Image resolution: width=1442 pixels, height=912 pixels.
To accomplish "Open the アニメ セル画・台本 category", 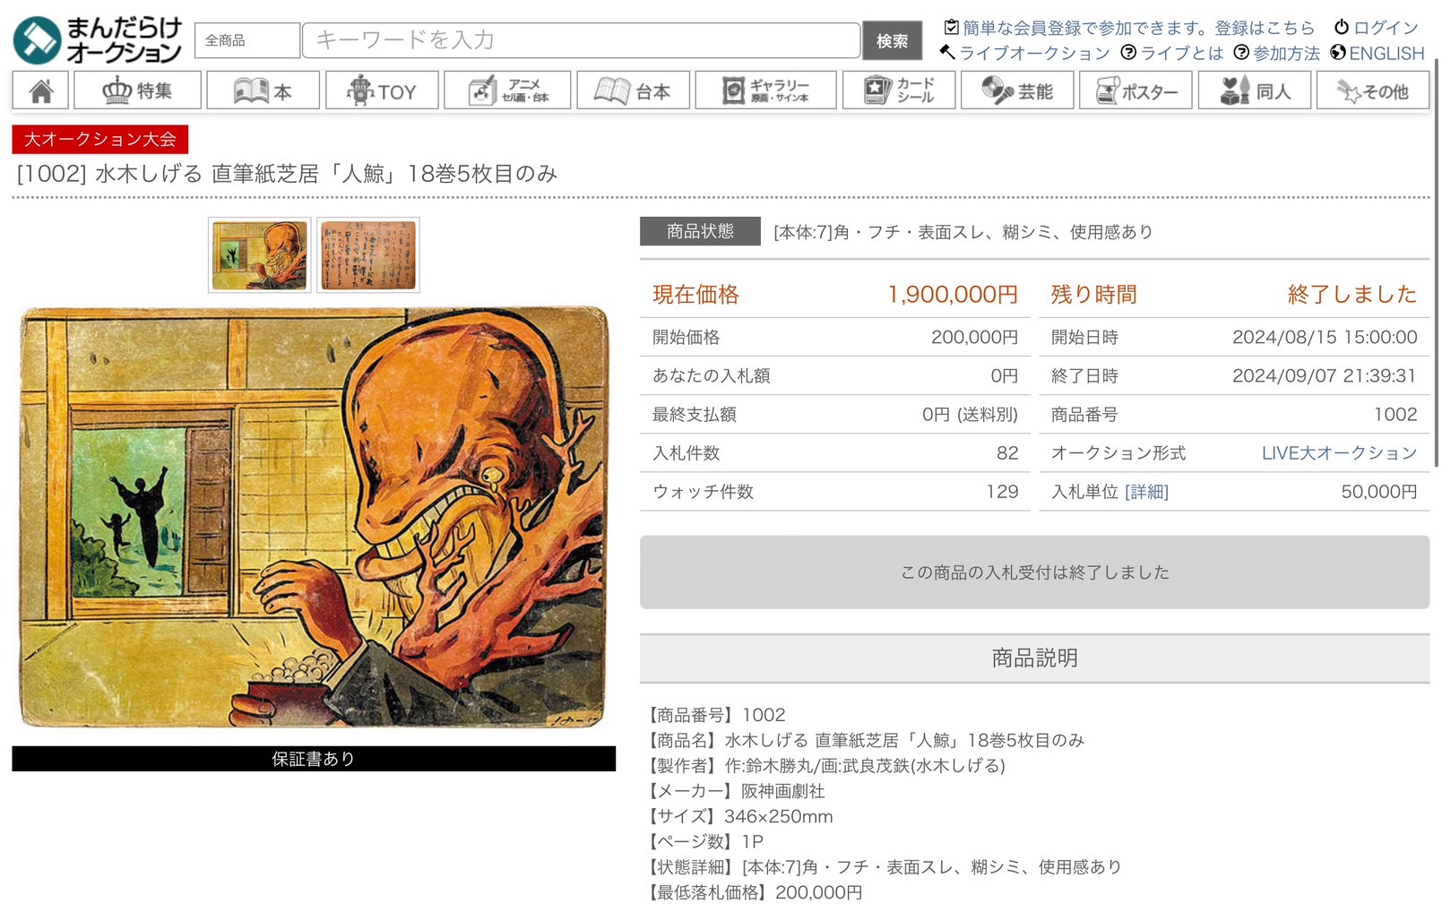I will click(508, 91).
